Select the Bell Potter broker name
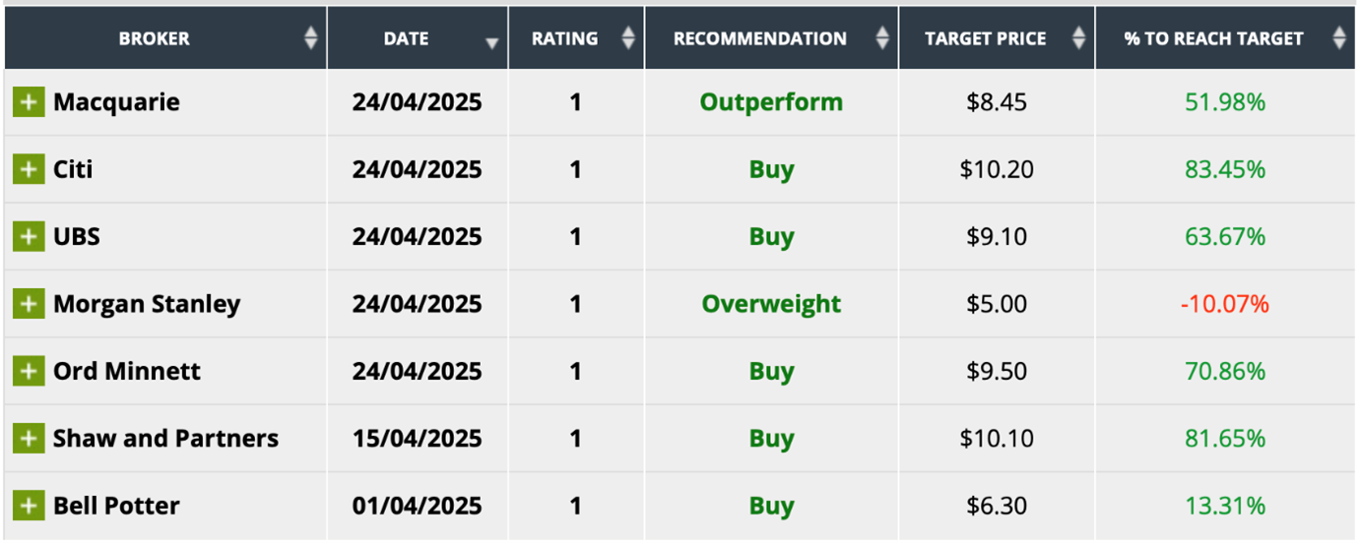Image resolution: width=1358 pixels, height=543 pixels. pos(116,506)
